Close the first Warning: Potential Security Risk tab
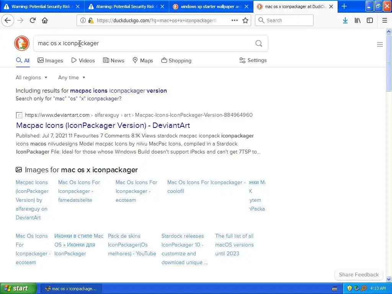 [x=78, y=7]
